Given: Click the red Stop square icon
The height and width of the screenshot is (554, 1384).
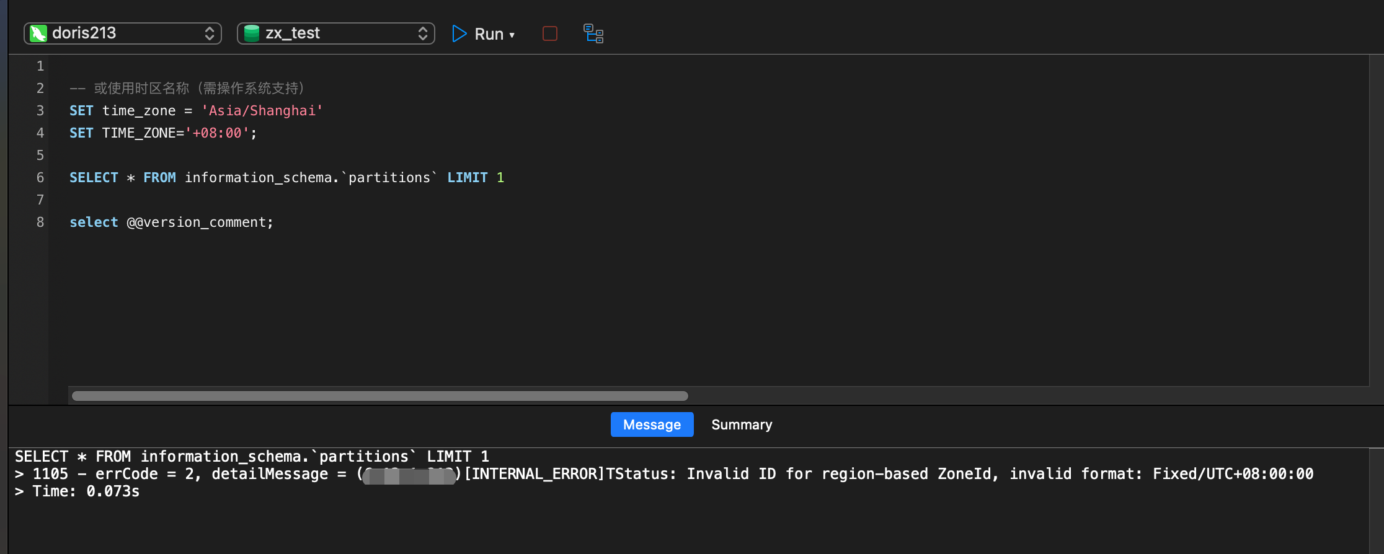Looking at the screenshot, I should click(549, 33).
